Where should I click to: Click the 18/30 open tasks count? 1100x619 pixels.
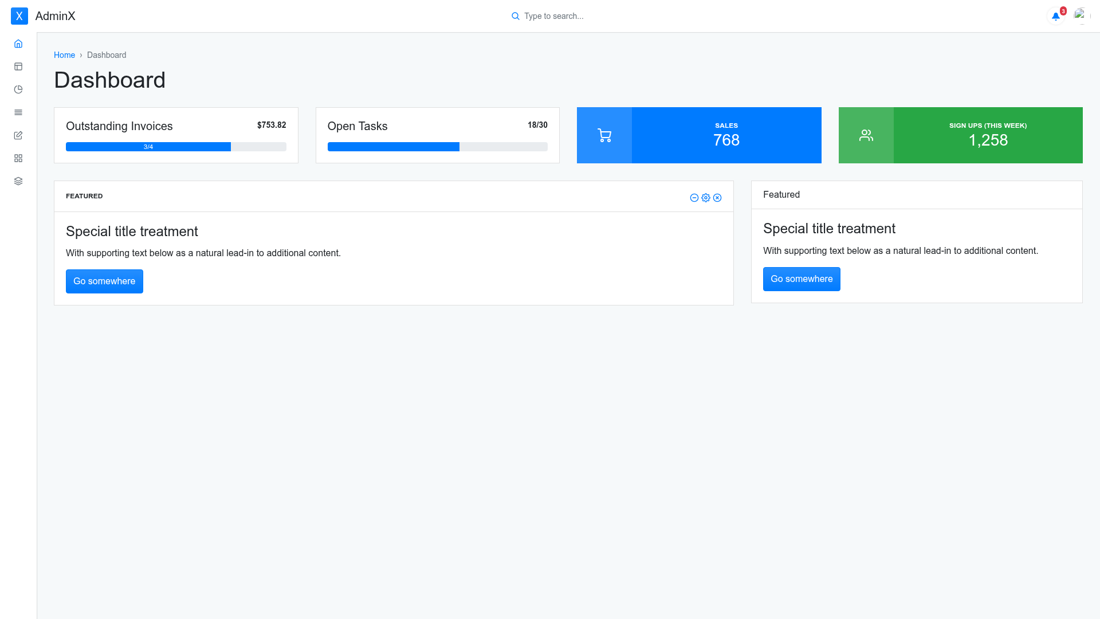point(537,125)
